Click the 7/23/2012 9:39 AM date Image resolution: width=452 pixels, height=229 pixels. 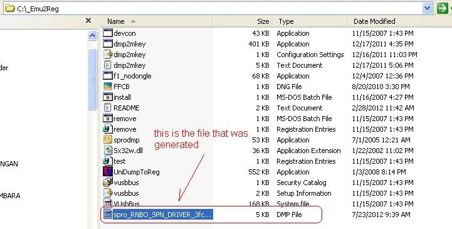click(x=381, y=215)
